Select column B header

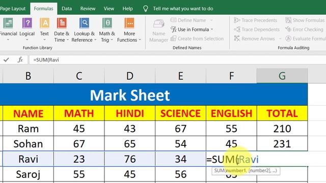click(29, 76)
